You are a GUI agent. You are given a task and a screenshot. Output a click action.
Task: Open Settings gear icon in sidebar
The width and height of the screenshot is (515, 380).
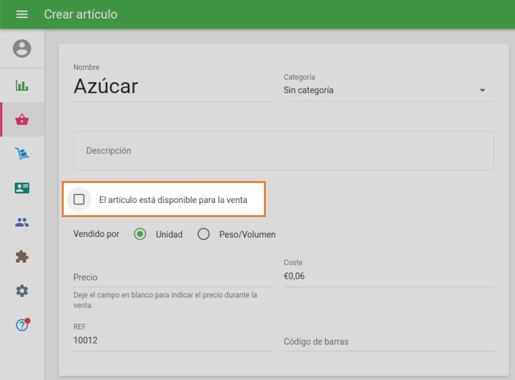[x=22, y=291]
